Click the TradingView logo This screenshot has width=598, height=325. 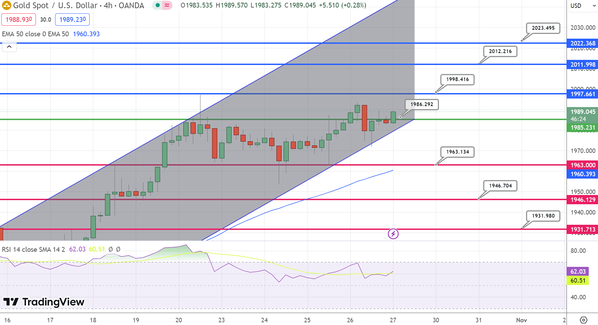(44, 302)
